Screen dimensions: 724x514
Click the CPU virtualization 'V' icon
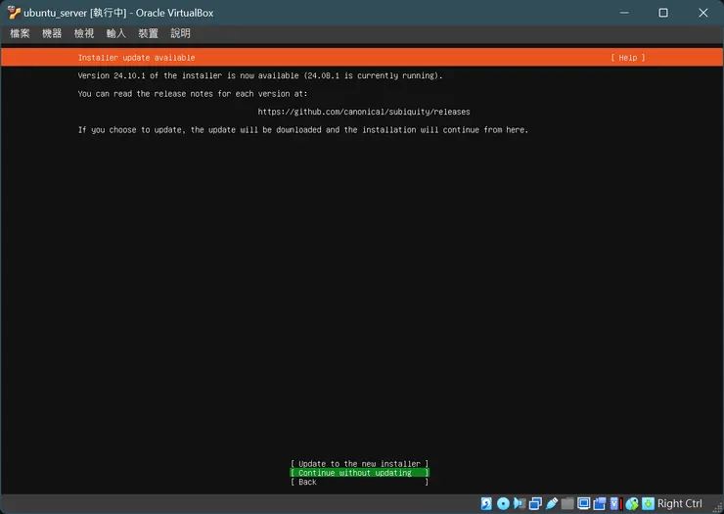pos(615,503)
